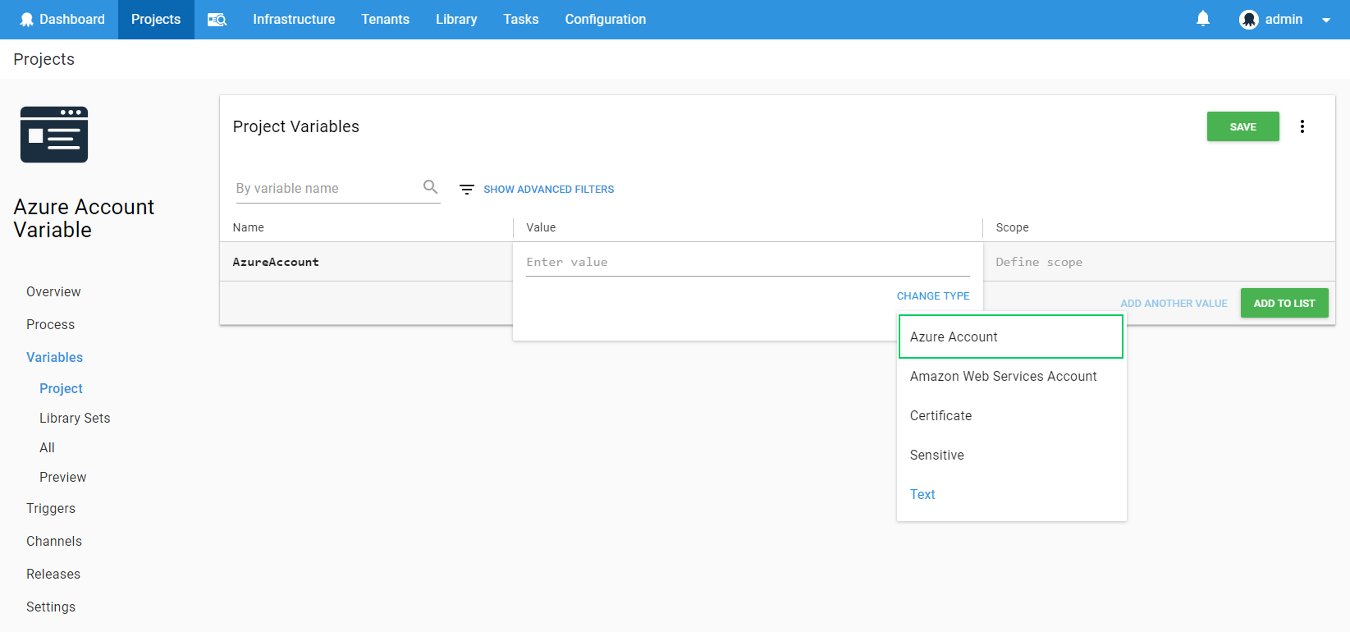Click the Enter value input field
The height and width of the screenshot is (632, 1350).
click(748, 263)
